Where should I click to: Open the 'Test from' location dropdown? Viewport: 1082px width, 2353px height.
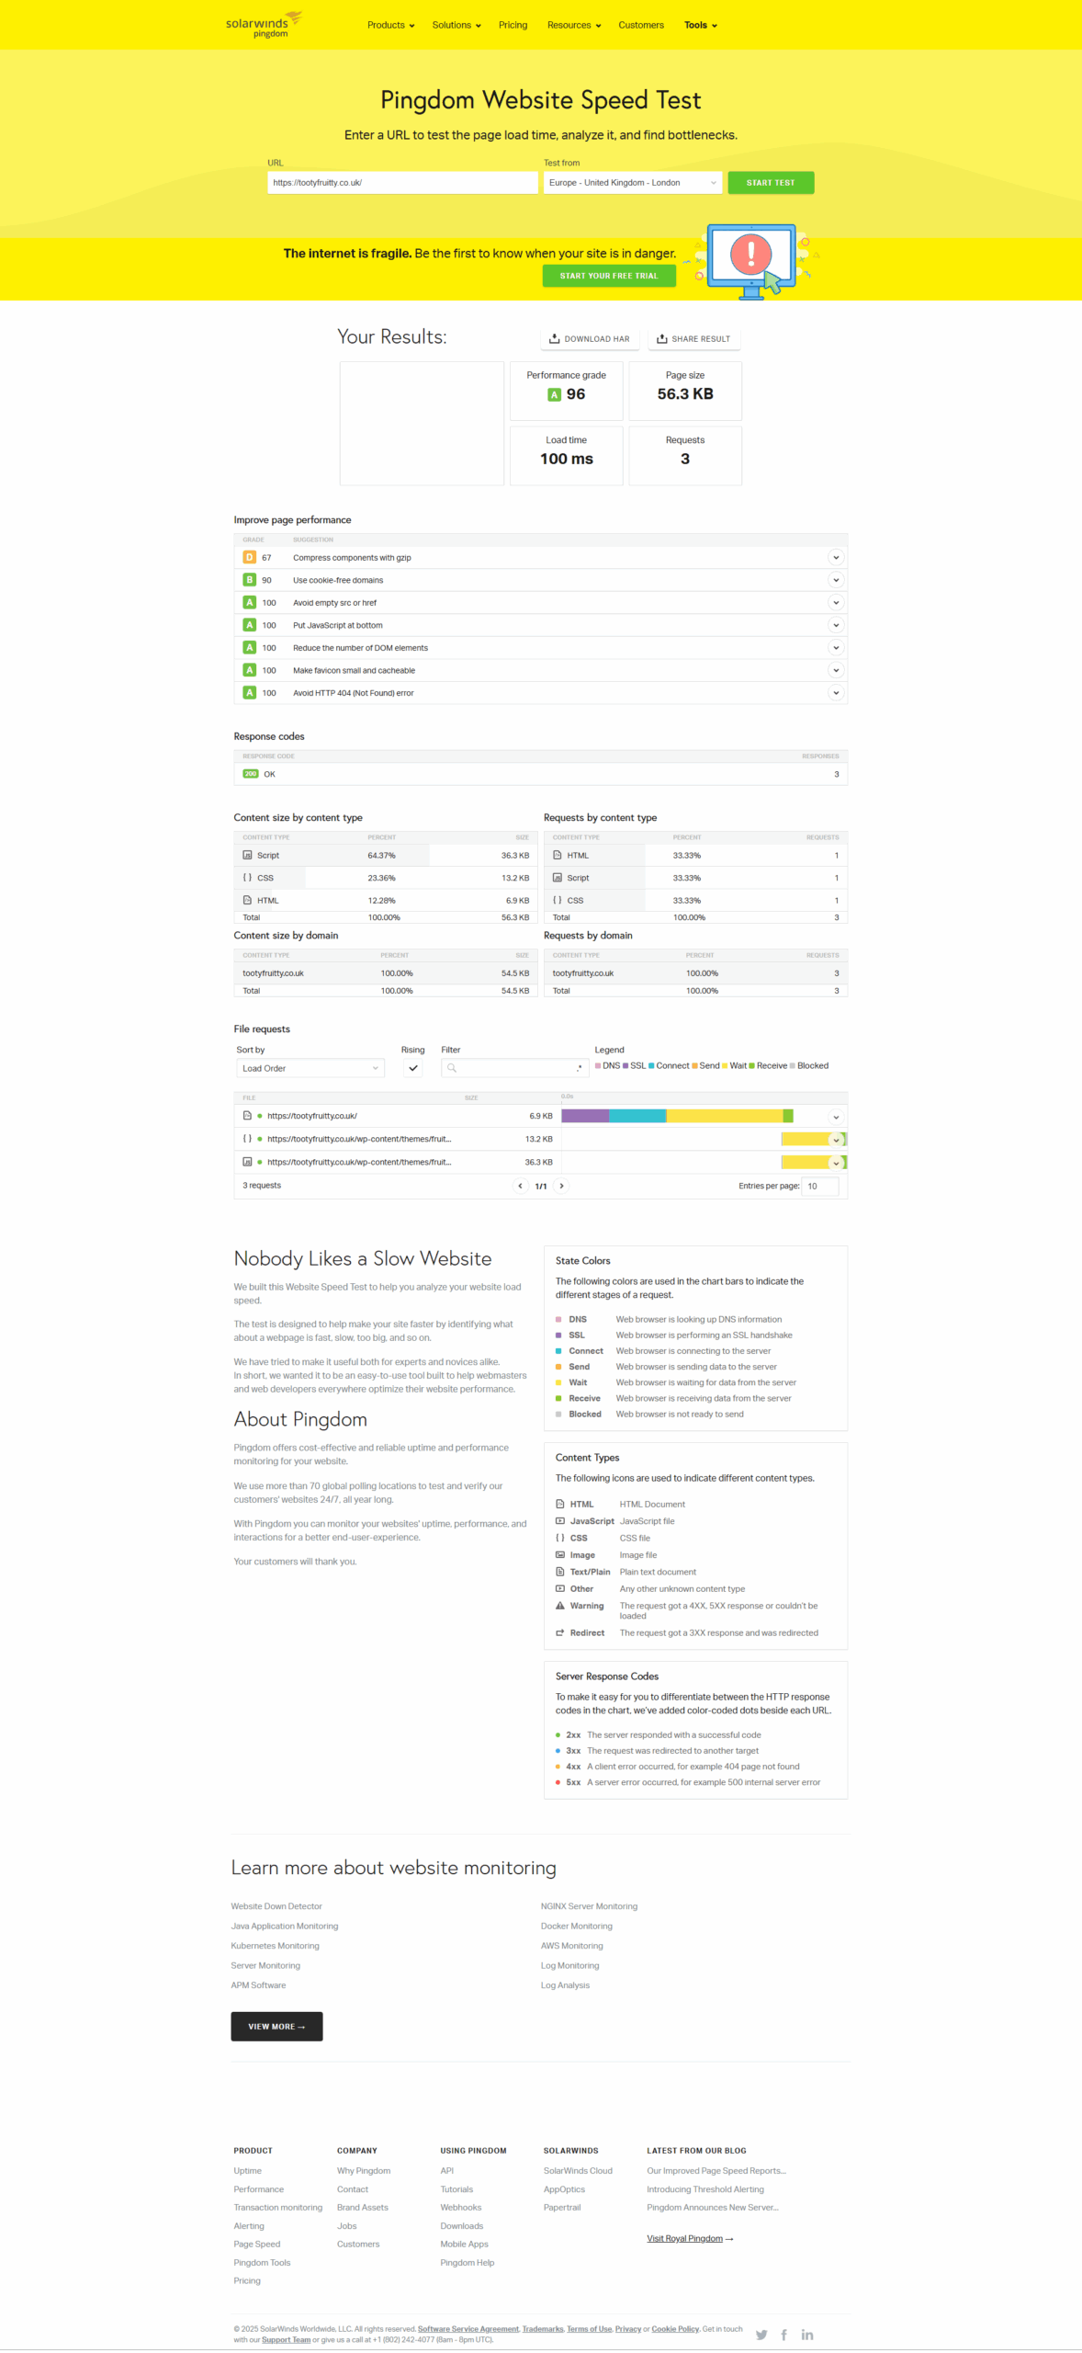[x=632, y=183]
